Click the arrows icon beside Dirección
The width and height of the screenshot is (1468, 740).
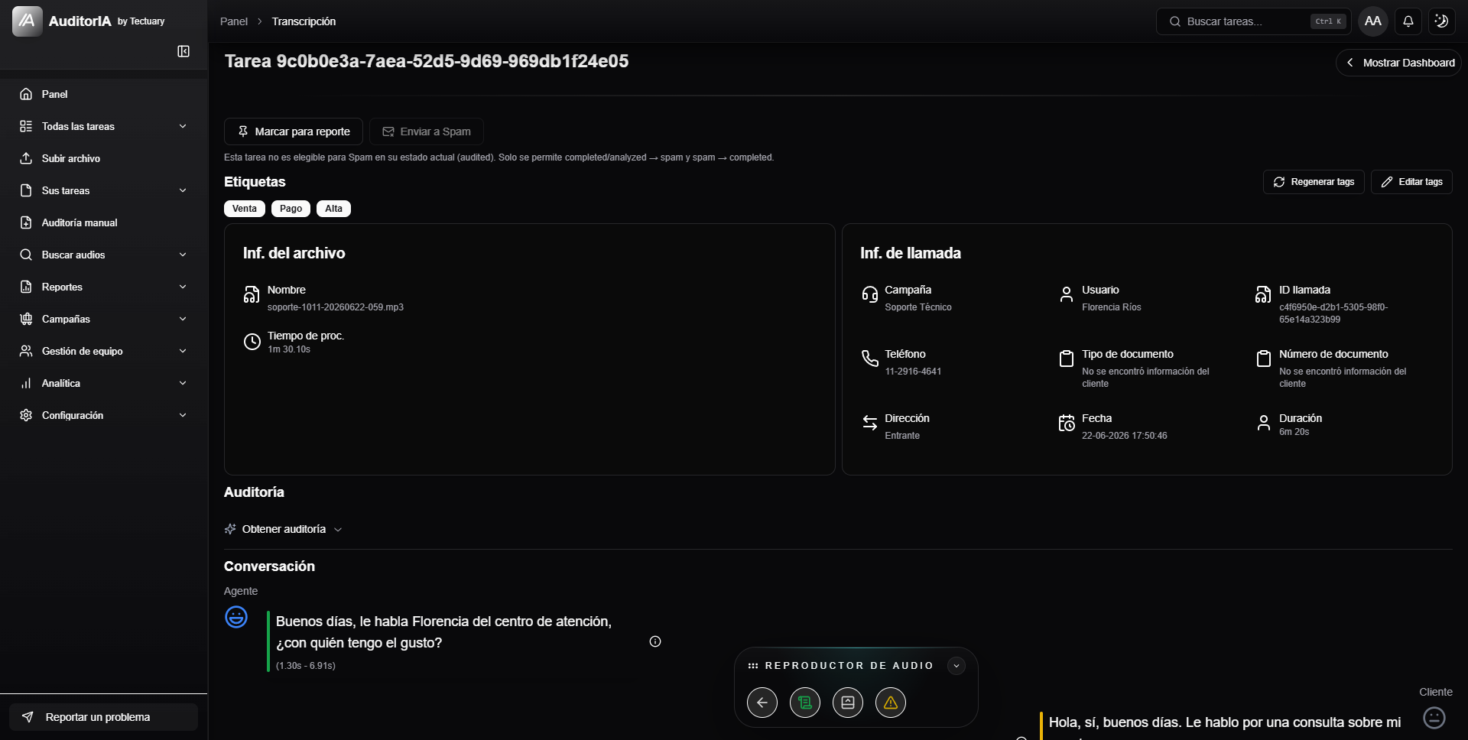point(869,423)
